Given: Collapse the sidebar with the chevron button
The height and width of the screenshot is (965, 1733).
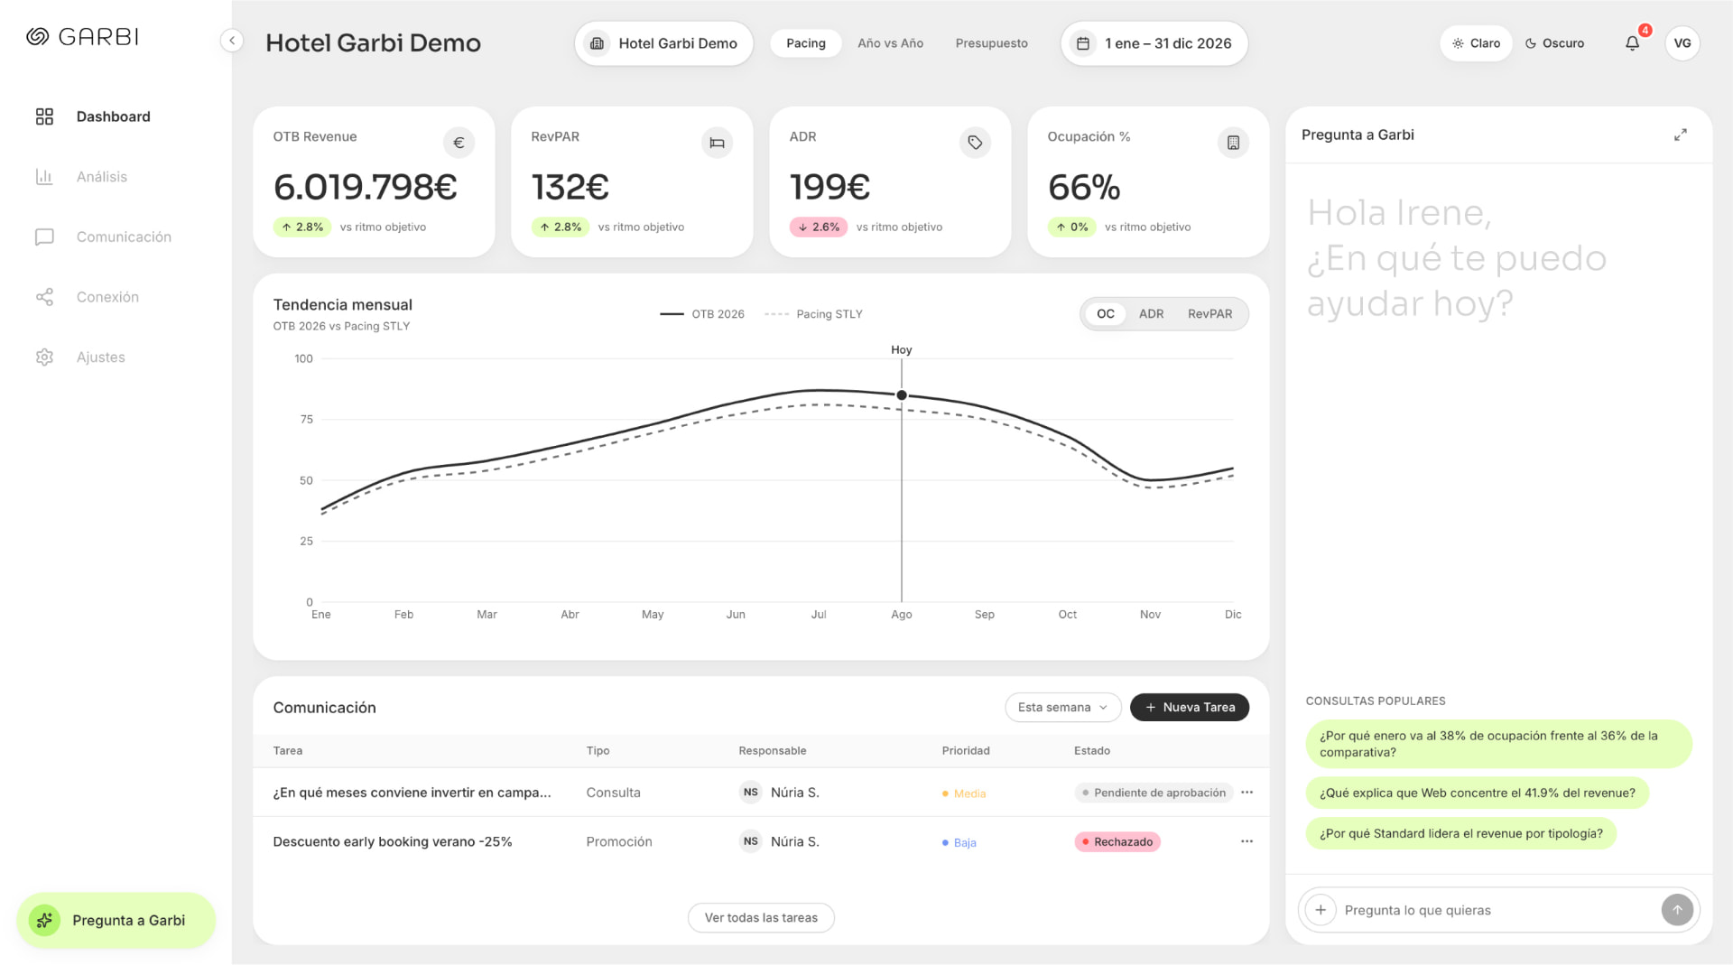Looking at the screenshot, I should (x=232, y=41).
